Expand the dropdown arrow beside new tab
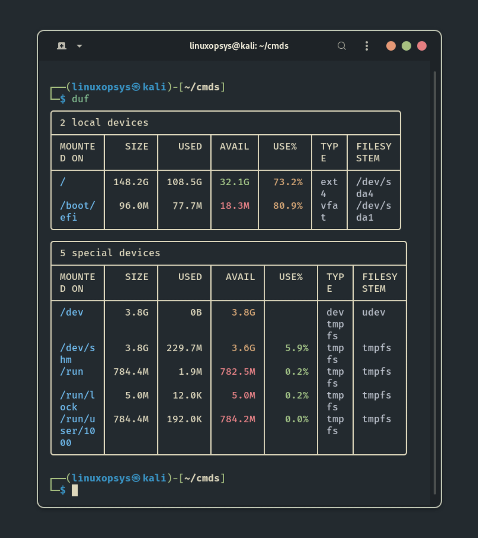Viewport: 478px width, 538px height. pyautogui.click(x=79, y=46)
